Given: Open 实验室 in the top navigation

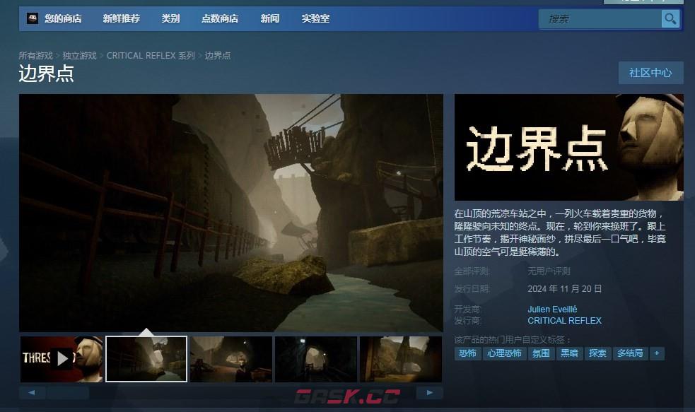Looking at the screenshot, I should tap(313, 18).
